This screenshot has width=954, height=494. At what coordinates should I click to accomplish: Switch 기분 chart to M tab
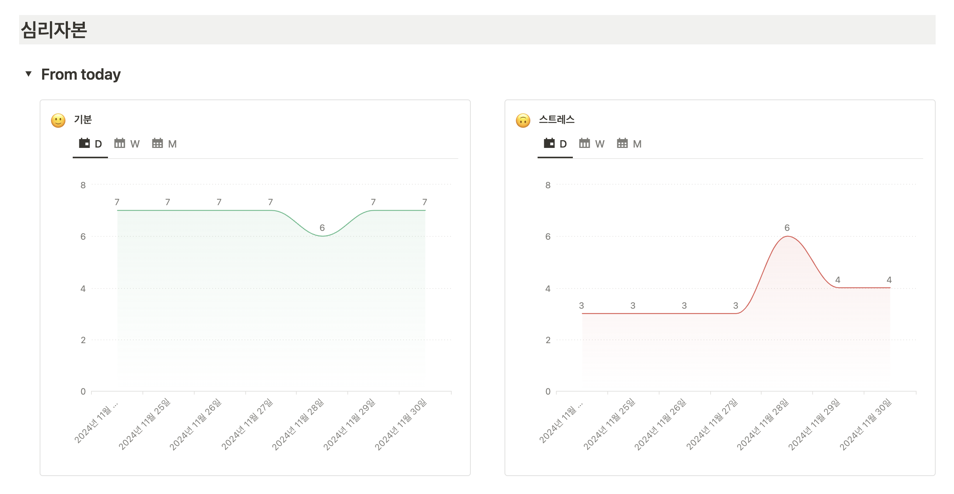[172, 144]
